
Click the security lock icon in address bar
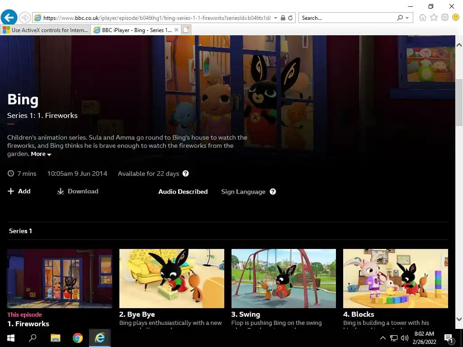click(283, 18)
